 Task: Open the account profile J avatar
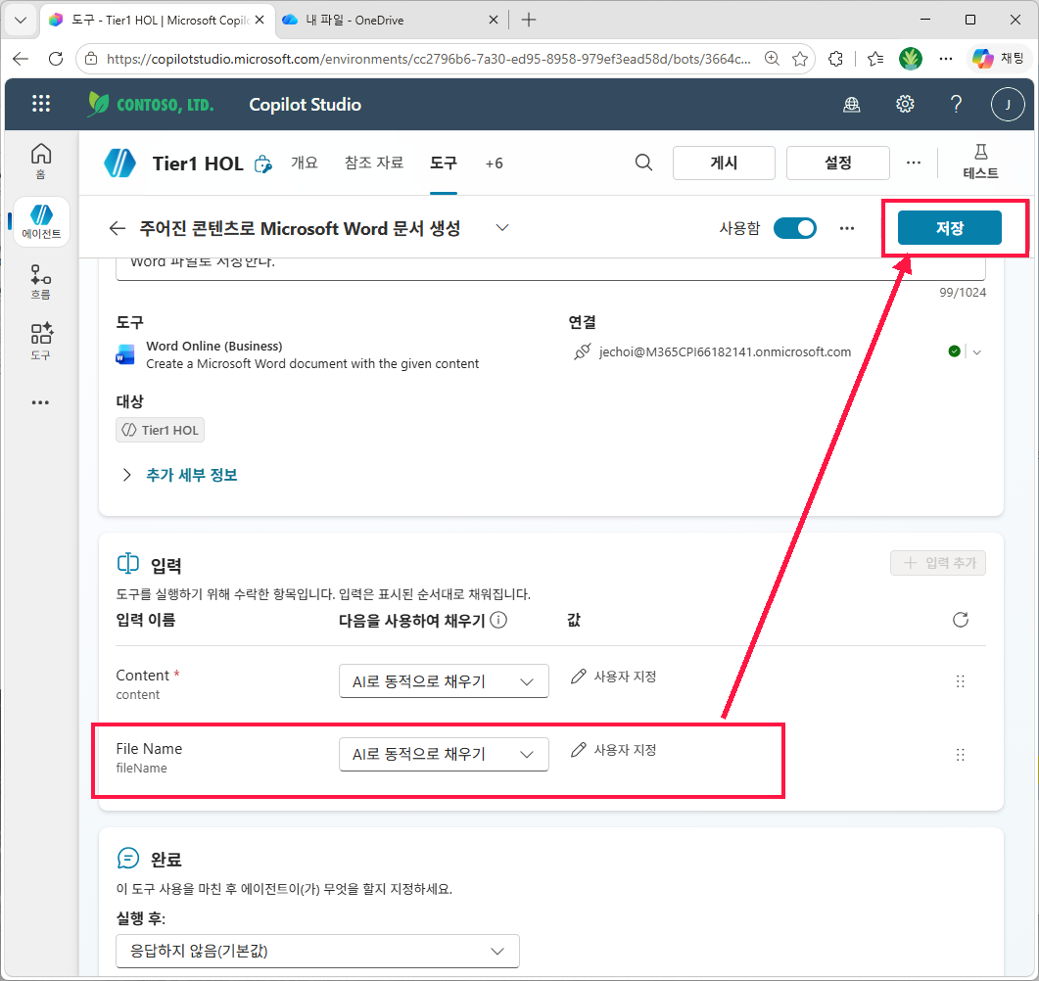click(1008, 104)
